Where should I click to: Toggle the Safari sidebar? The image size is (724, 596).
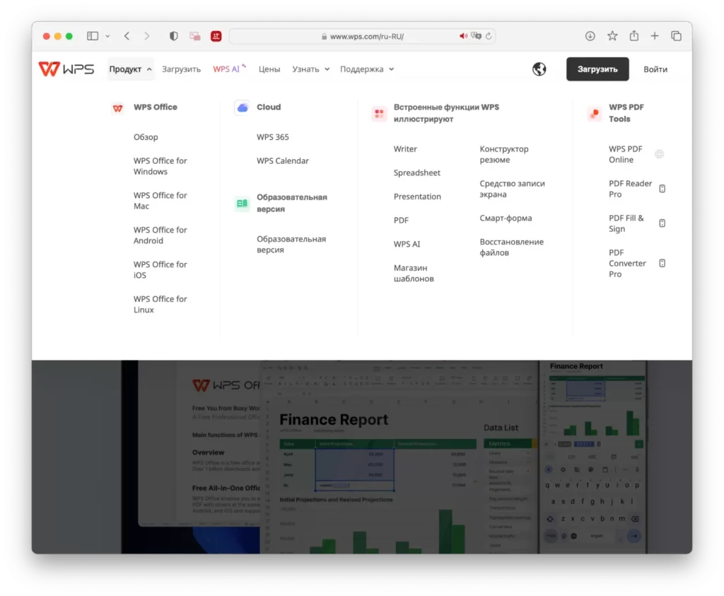(x=93, y=36)
